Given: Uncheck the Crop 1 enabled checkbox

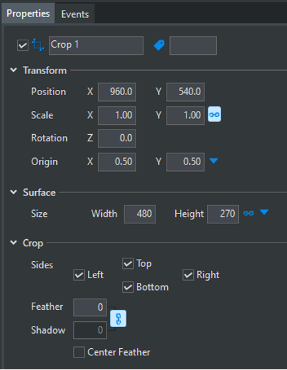Looking at the screenshot, I should 22,45.
